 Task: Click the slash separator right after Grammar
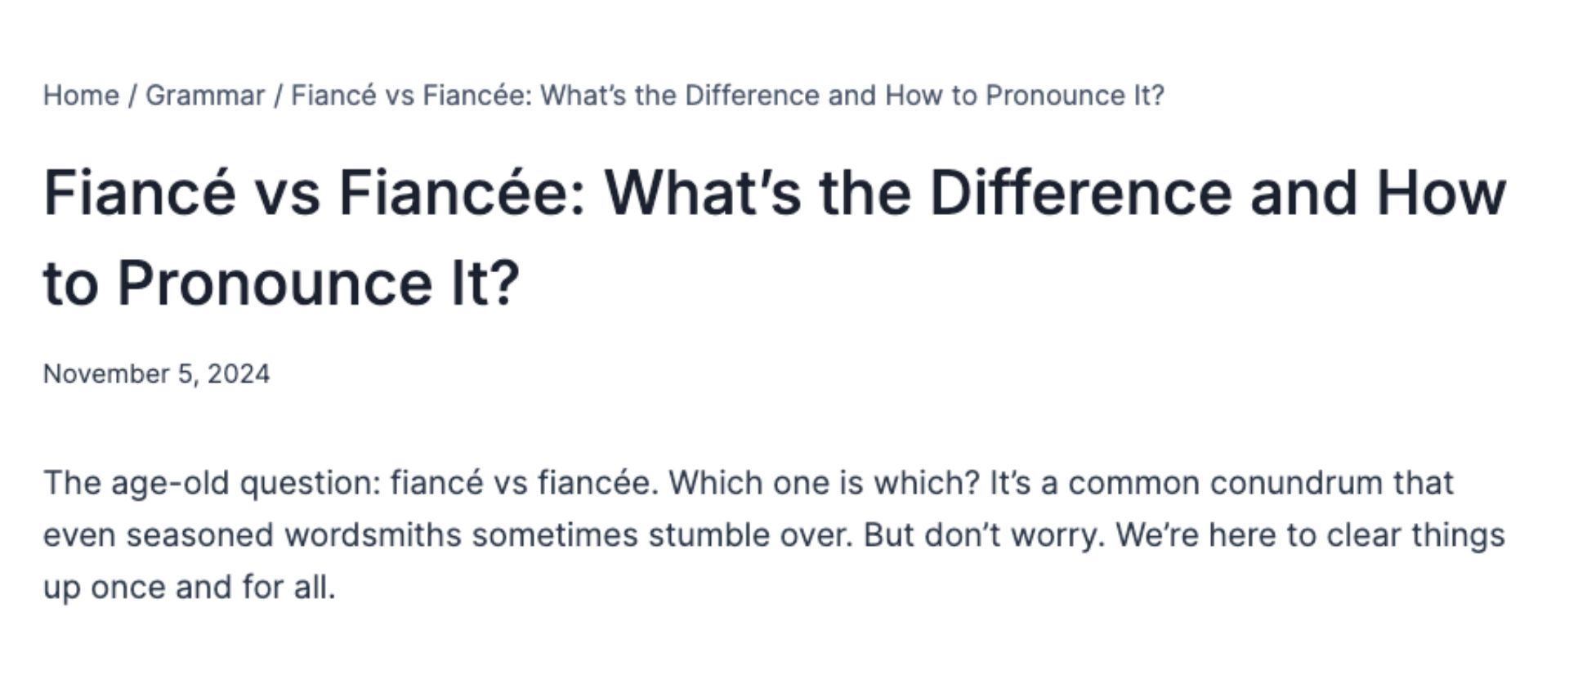coord(278,95)
